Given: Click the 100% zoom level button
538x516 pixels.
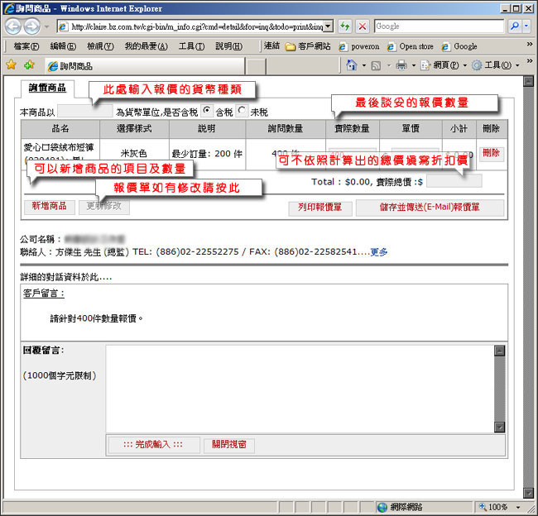Looking at the screenshot, I should coord(494,507).
